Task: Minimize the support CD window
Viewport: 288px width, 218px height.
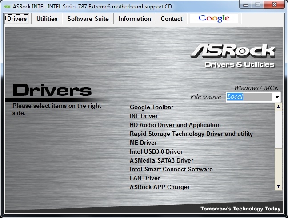Action: pos(246,5)
